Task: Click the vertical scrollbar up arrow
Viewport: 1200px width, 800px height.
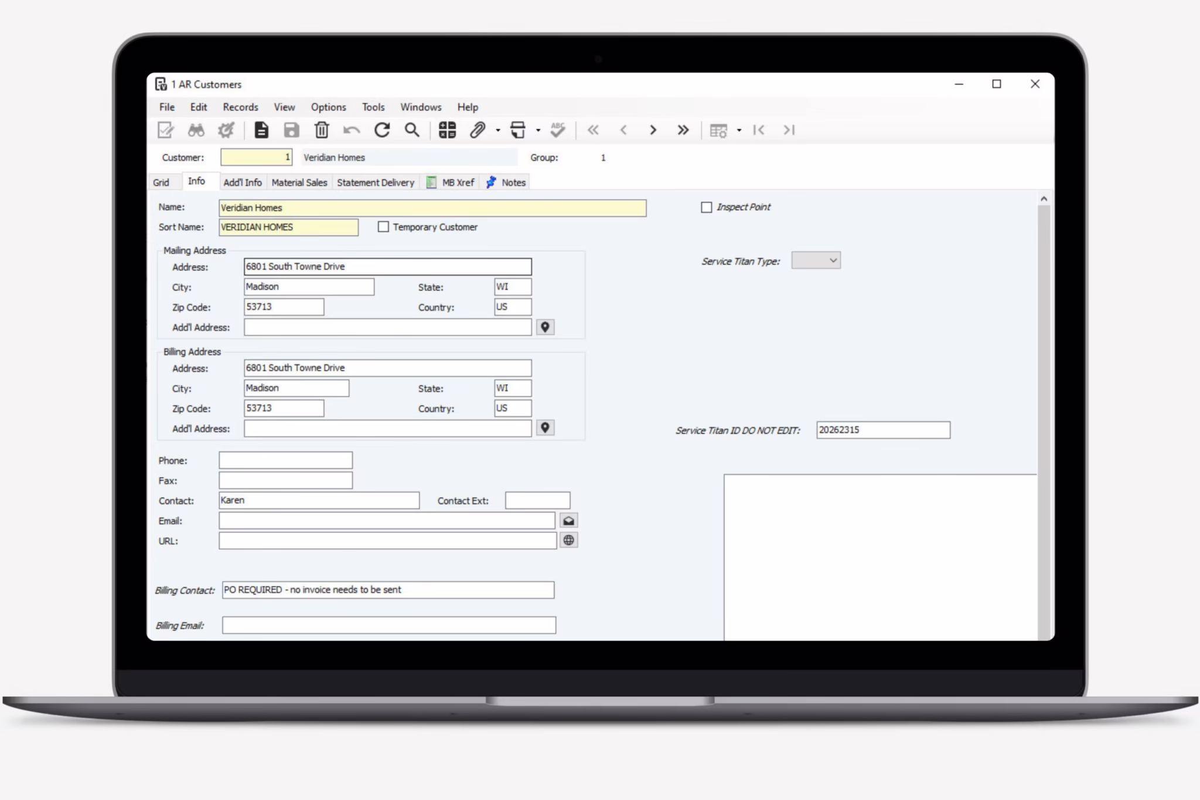Action: [x=1044, y=199]
